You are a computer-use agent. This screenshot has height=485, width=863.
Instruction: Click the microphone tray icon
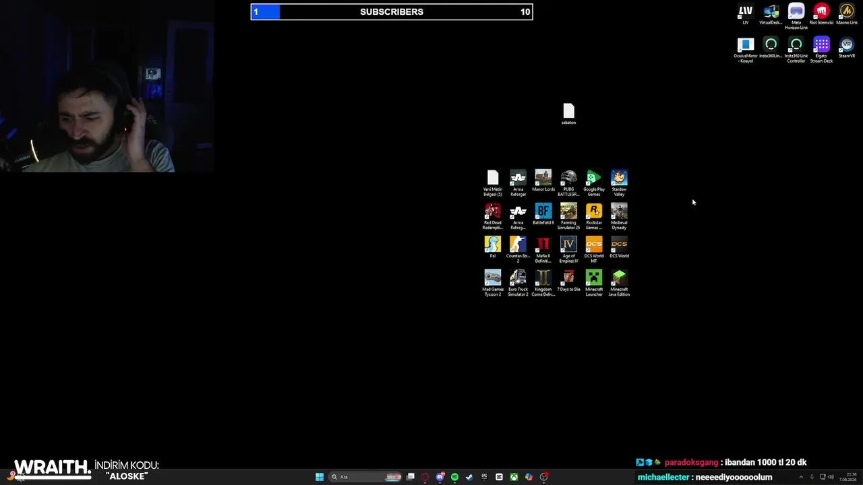pyautogui.click(x=812, y=477)
